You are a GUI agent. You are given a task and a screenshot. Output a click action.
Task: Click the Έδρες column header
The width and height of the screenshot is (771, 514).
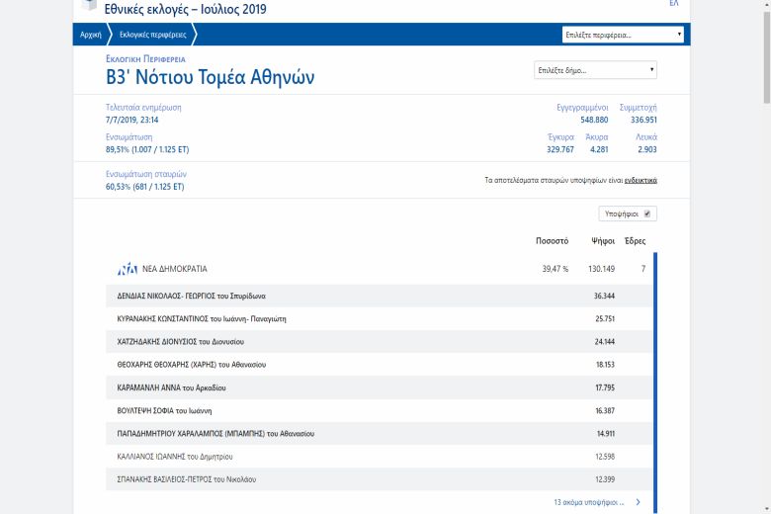[x=635, y=241]
